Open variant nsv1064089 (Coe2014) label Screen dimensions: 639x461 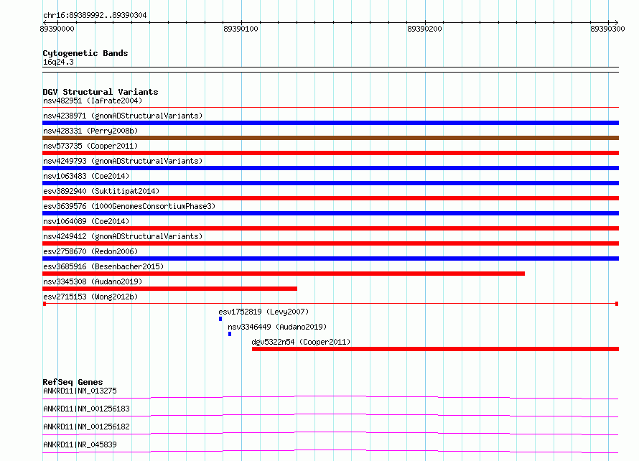[86, 221]
